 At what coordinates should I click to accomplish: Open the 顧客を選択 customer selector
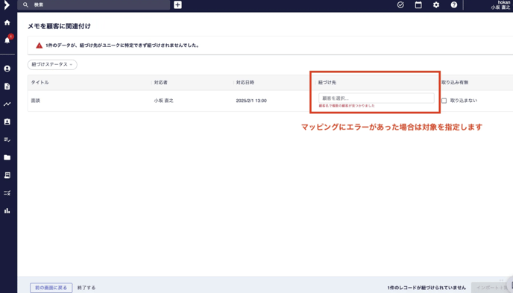tap(377, 98)
